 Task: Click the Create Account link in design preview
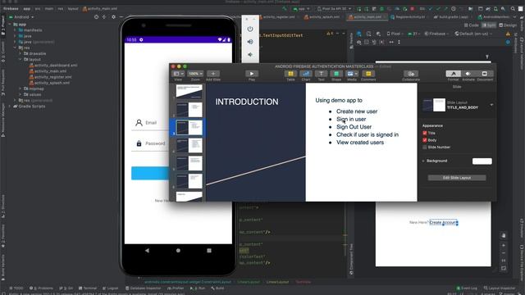(443, 222)
